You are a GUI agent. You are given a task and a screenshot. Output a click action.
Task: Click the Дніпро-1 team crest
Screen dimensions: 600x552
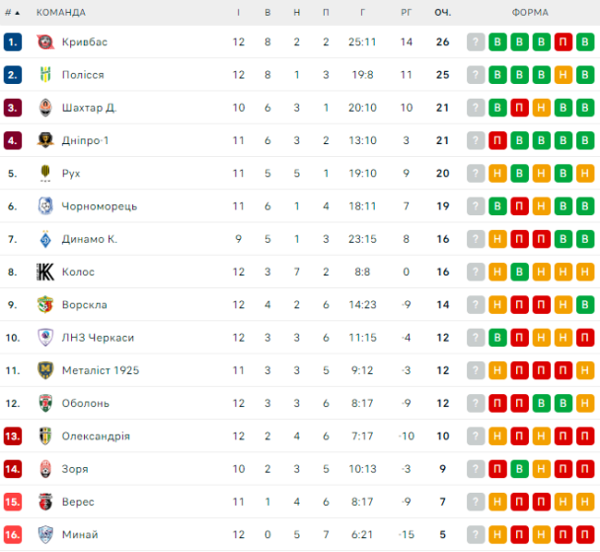(x=44, y=140)
